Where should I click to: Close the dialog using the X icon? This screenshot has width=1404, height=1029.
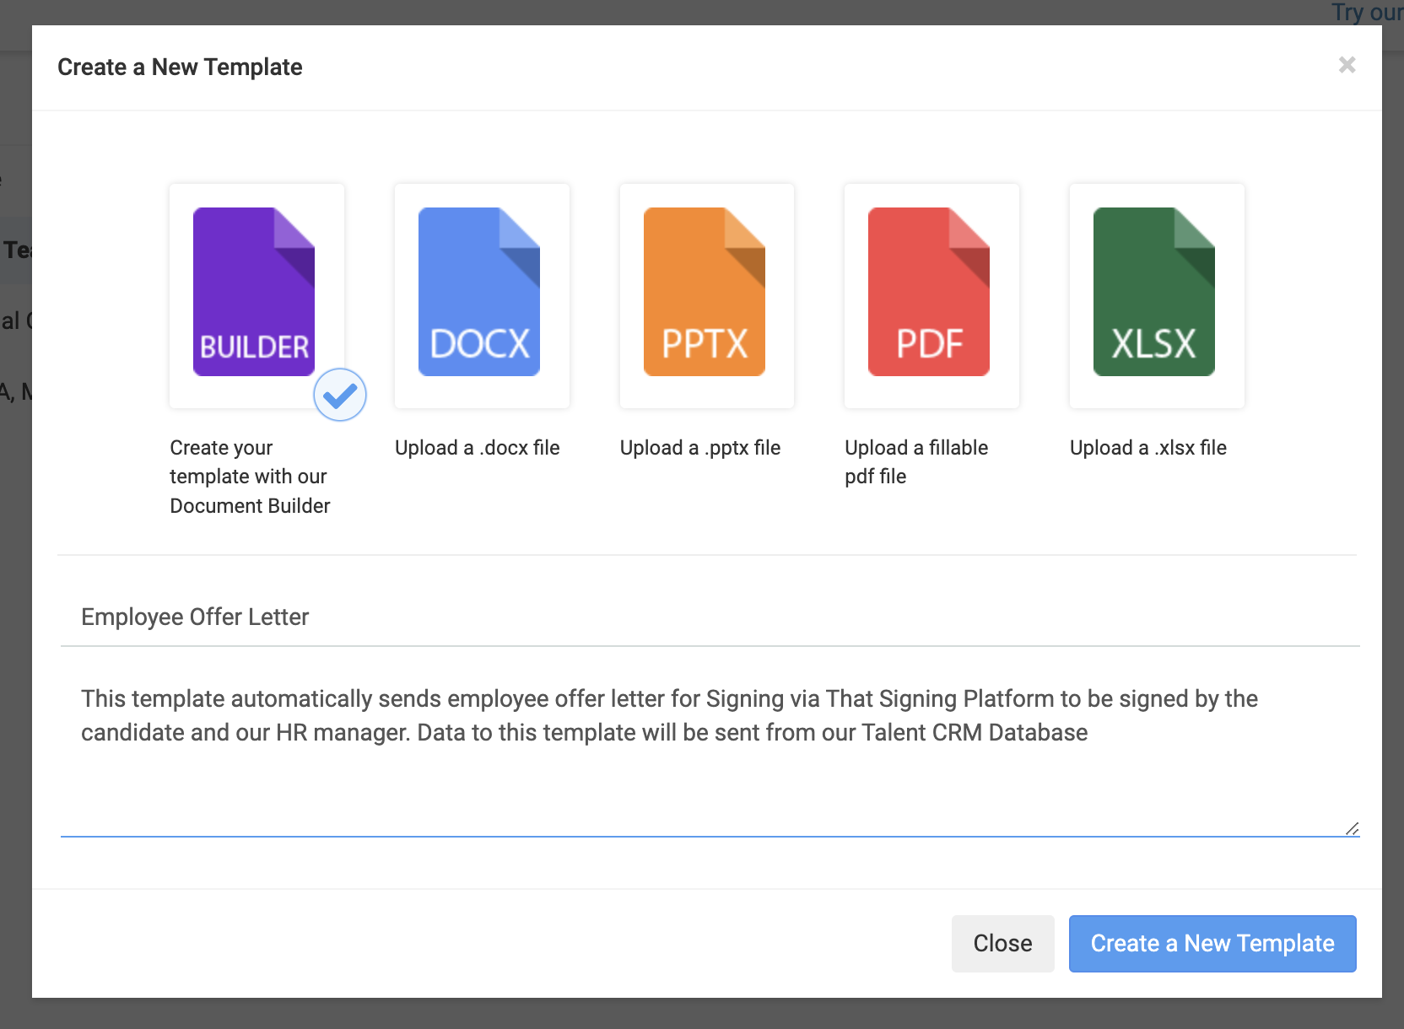point(1347,65)
